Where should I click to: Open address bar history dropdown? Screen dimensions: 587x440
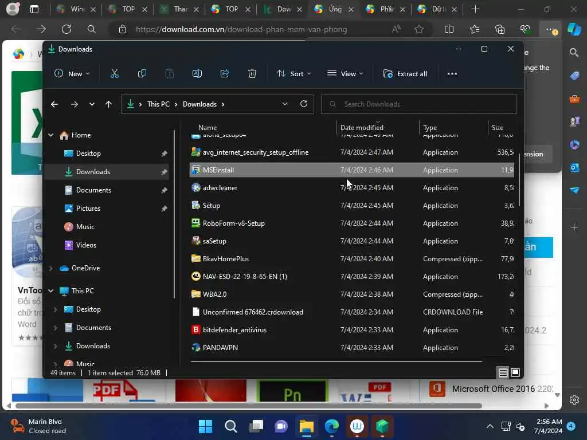point(284,104)
